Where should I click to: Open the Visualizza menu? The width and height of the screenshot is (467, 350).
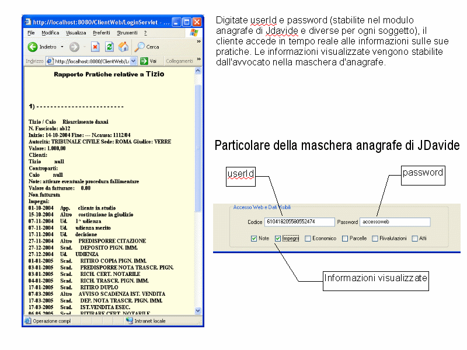tap(76, 33)
